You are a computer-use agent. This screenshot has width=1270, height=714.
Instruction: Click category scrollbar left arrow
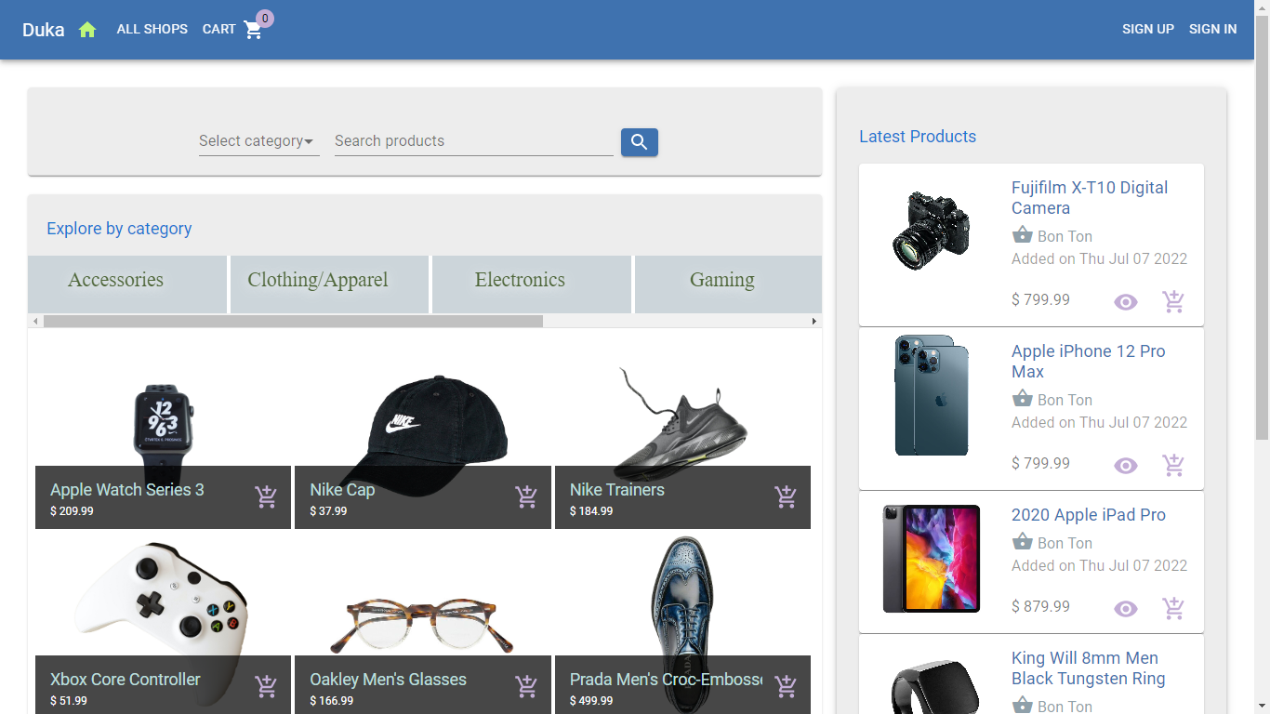35,321
